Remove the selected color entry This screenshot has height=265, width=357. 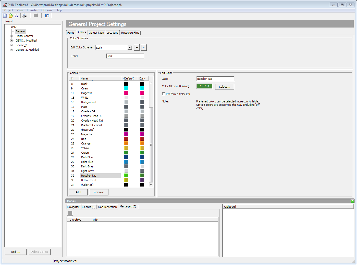click(x=99, y=192)
